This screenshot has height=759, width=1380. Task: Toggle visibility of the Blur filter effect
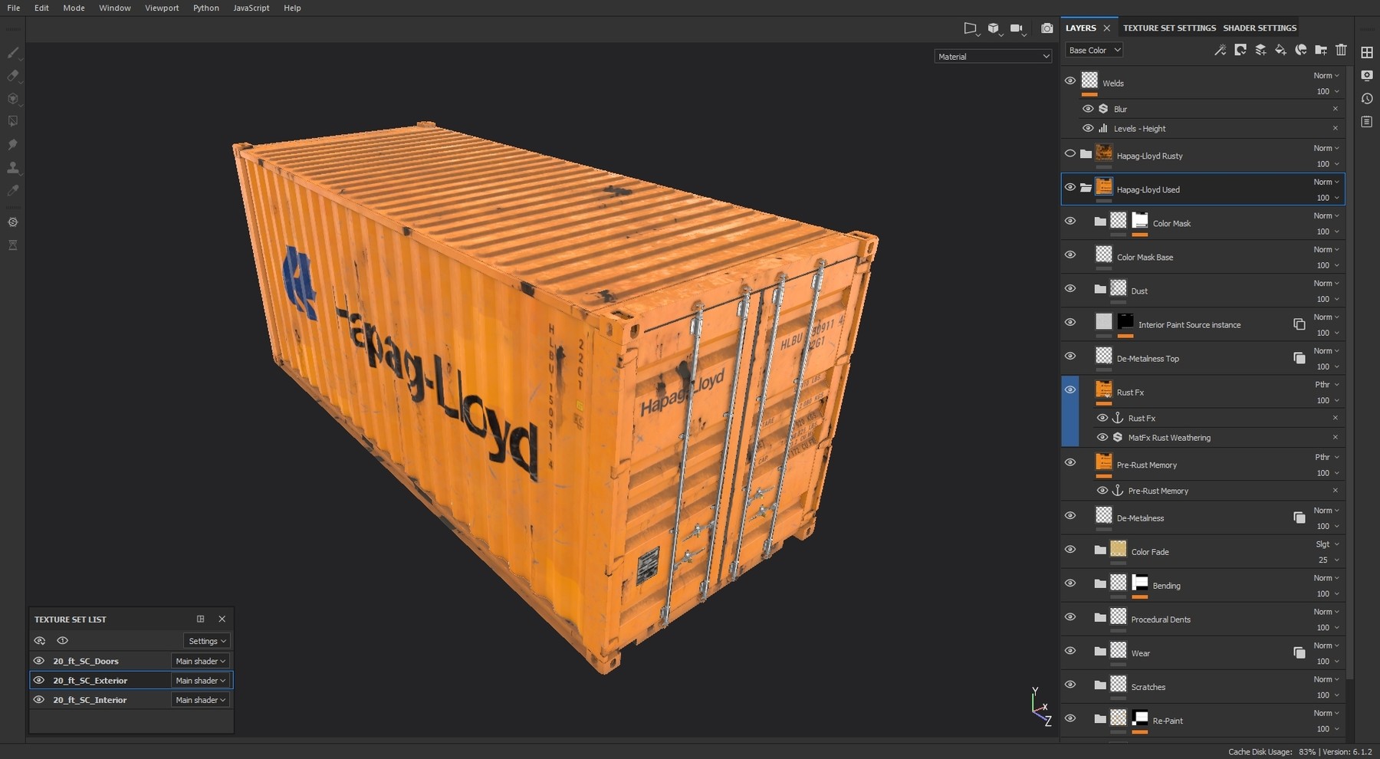click(1088, 109)
